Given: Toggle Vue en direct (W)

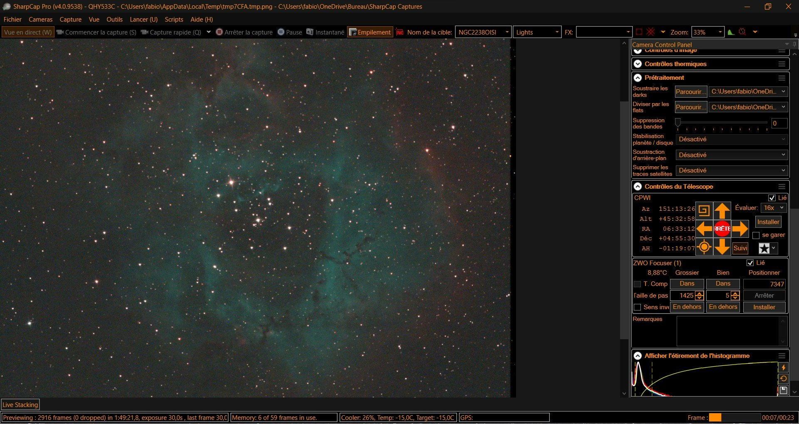Looking at the screenshot, I should point(28,32).
